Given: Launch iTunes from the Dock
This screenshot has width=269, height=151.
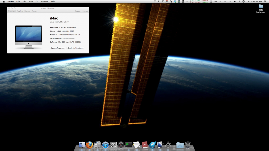Looking at the screenshot, I should point(105,145).
